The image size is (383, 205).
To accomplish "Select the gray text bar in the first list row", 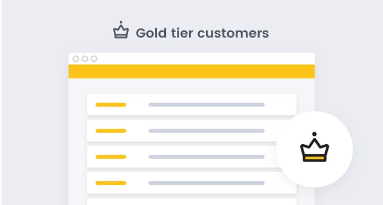I will [207, 105].
